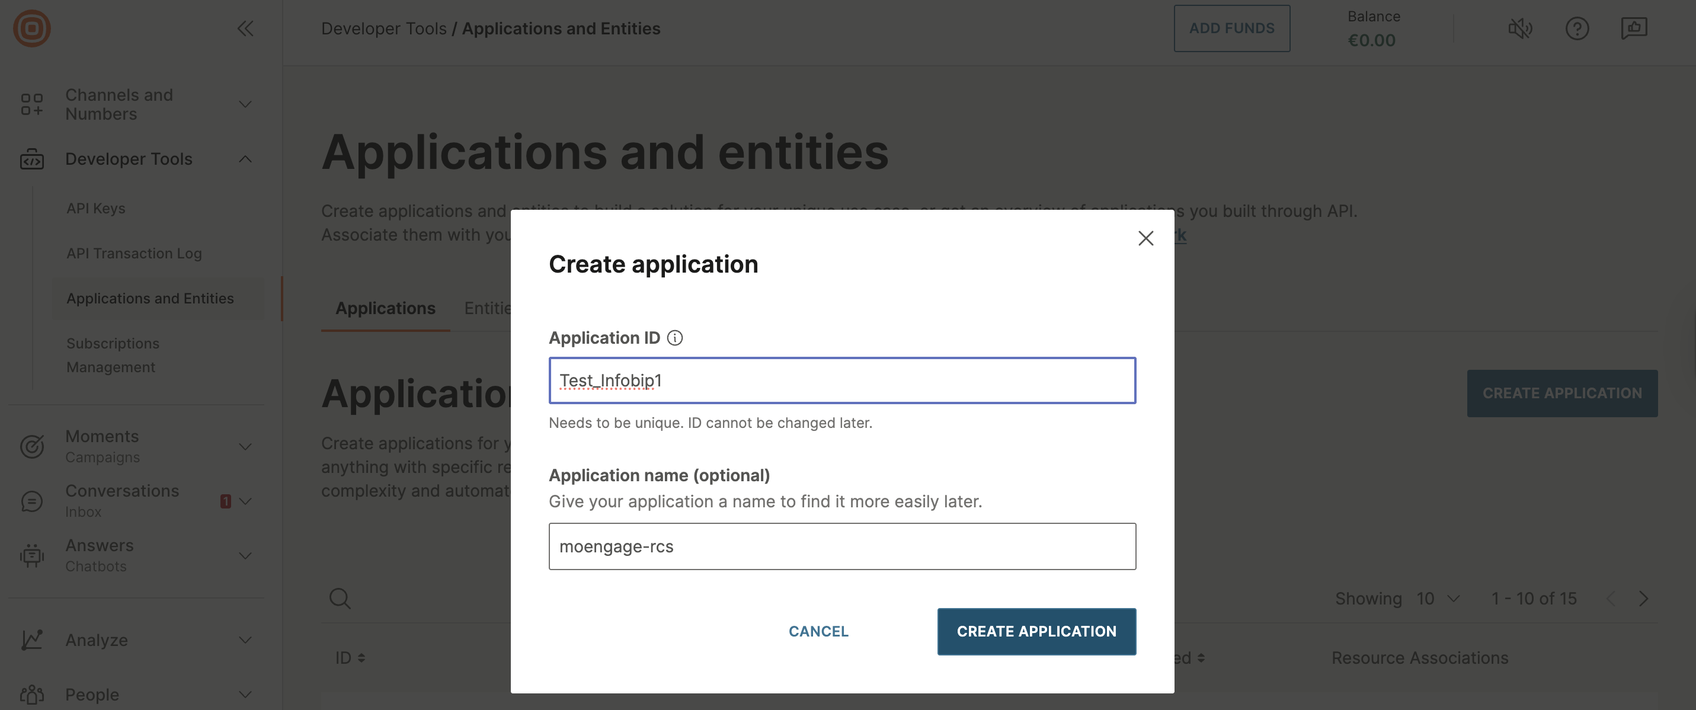Open Subscriptions Management
Screen dimensions: 1696x710
[x=113, y=355]
